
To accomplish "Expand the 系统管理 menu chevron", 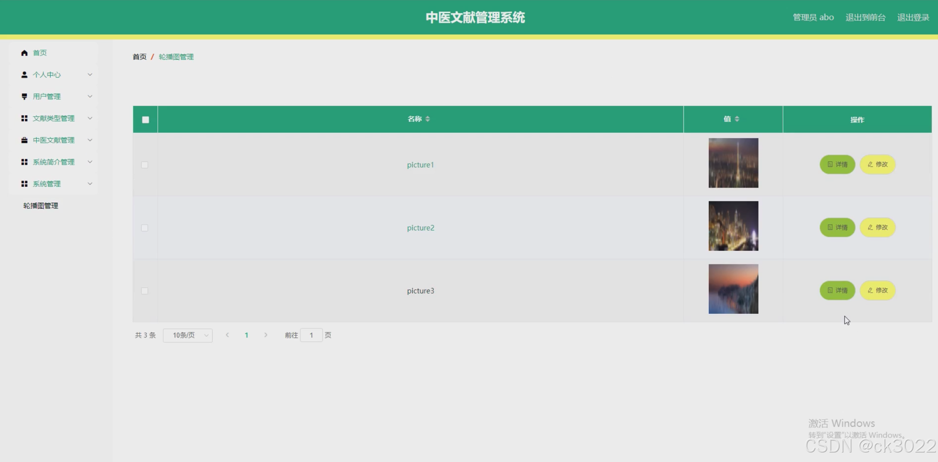I will (90, 184).
